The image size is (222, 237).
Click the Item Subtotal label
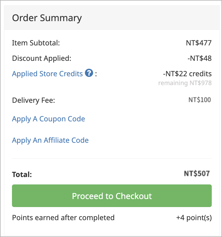(x=36, y=43)
